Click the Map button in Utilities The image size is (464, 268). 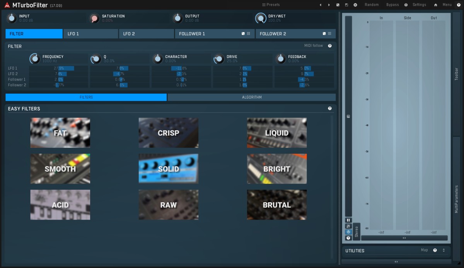tap(425, 250)
